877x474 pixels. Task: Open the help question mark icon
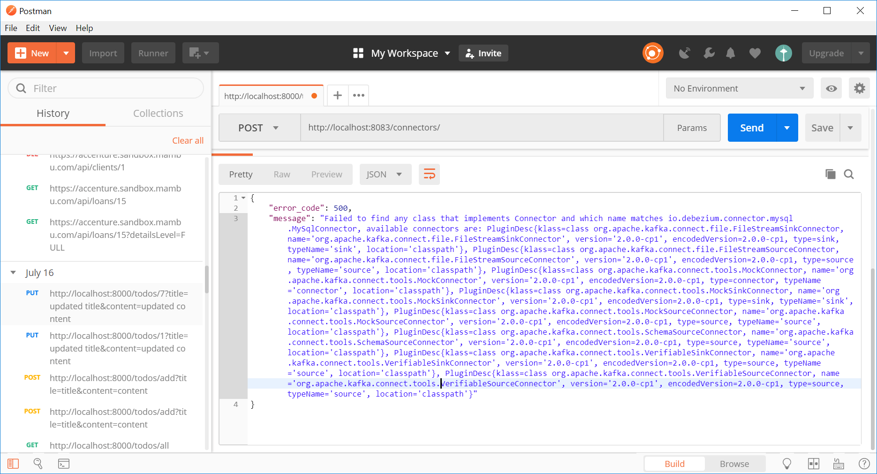point(864,464)
